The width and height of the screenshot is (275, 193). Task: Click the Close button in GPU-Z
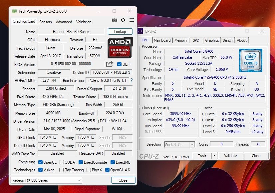coord(123,180)
